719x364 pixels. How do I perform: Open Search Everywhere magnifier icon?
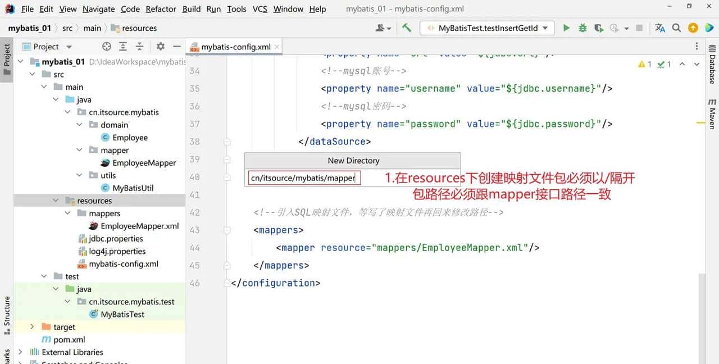tap(676, 28)
